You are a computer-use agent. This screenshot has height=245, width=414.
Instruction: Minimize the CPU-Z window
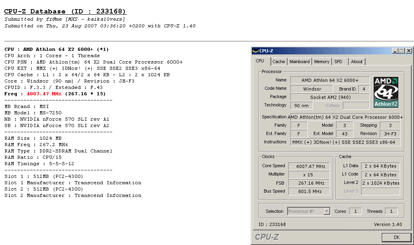click(395, 51)
